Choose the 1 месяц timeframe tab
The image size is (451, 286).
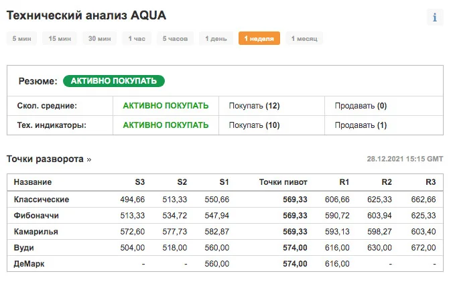(x=304, y=39)
